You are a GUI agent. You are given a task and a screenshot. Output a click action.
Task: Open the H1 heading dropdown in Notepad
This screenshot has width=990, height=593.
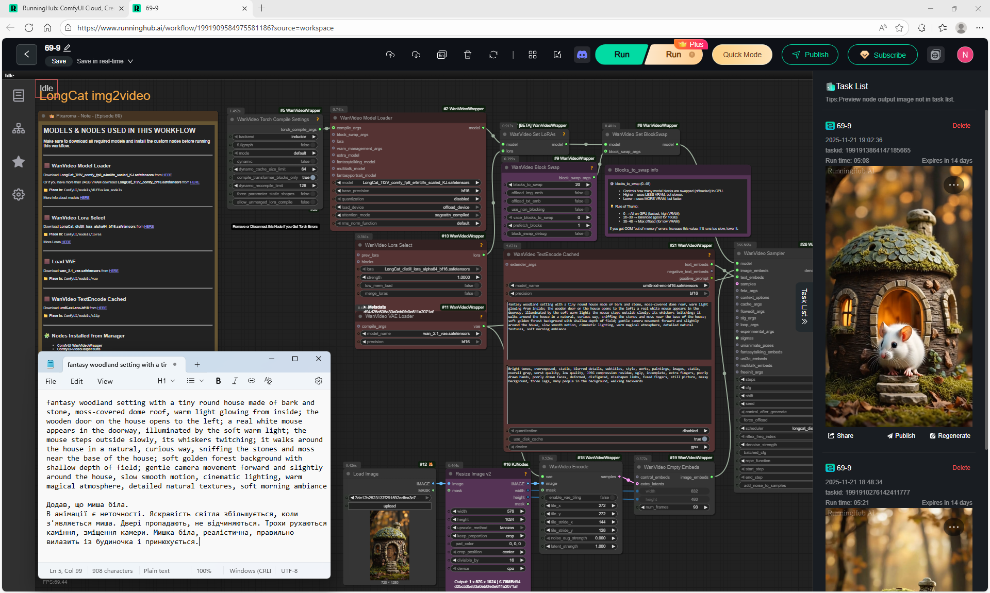pyautogui.click(x=166, y=381)
